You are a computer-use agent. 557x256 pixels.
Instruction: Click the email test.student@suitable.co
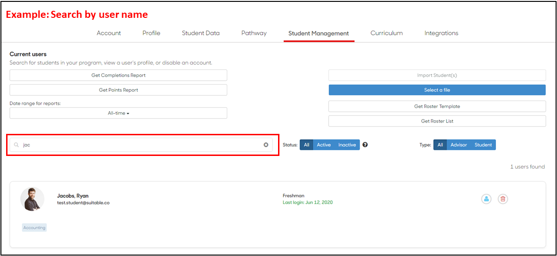click(84, 203)
